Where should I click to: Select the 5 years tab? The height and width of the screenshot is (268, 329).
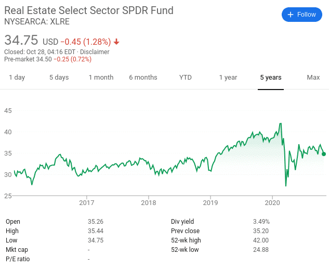pos(271,78)
